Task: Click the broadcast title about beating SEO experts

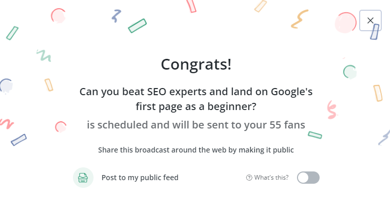Action: [196, 99]
